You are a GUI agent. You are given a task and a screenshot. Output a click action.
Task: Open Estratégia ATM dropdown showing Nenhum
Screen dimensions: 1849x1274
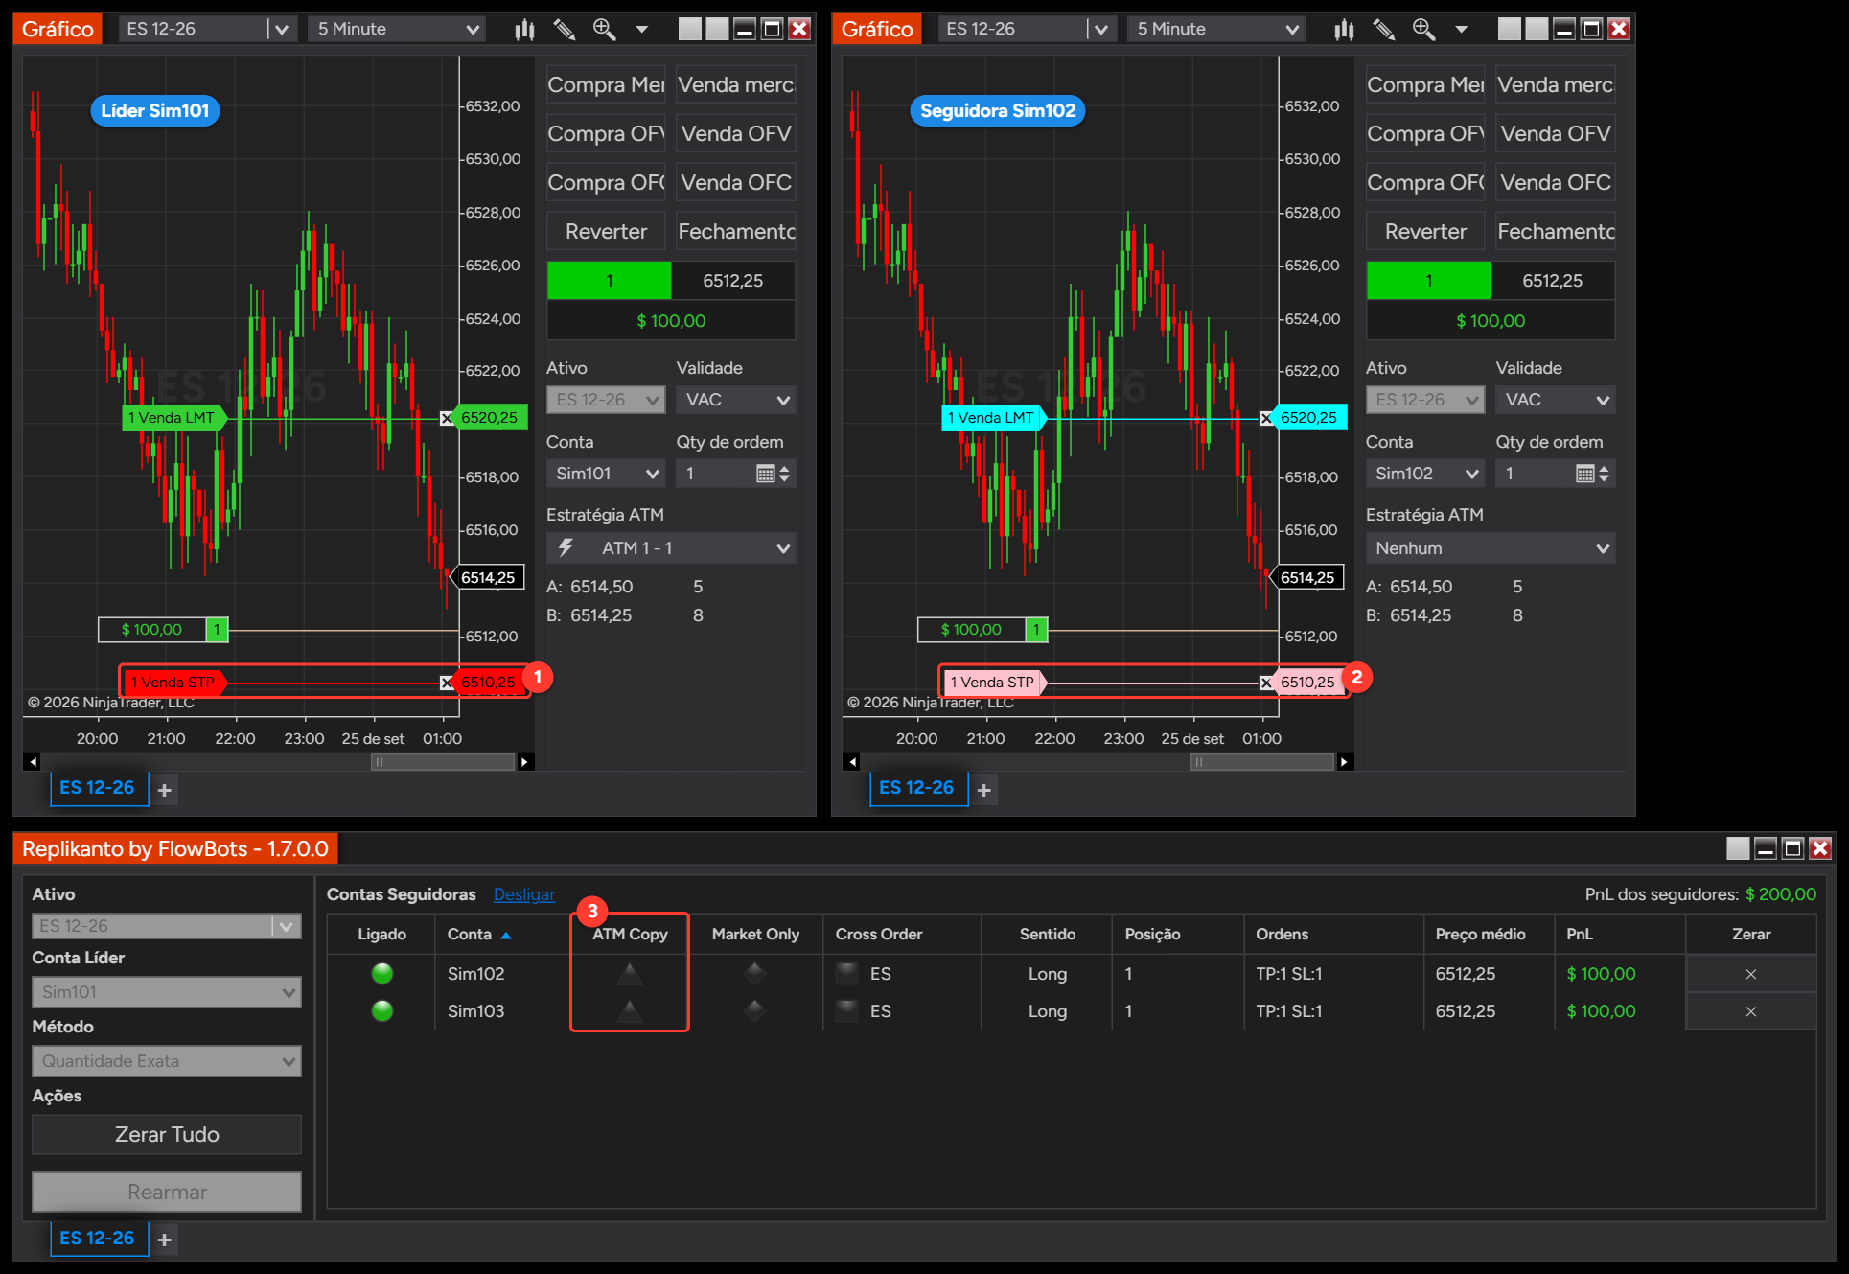tap(1491, 548)
